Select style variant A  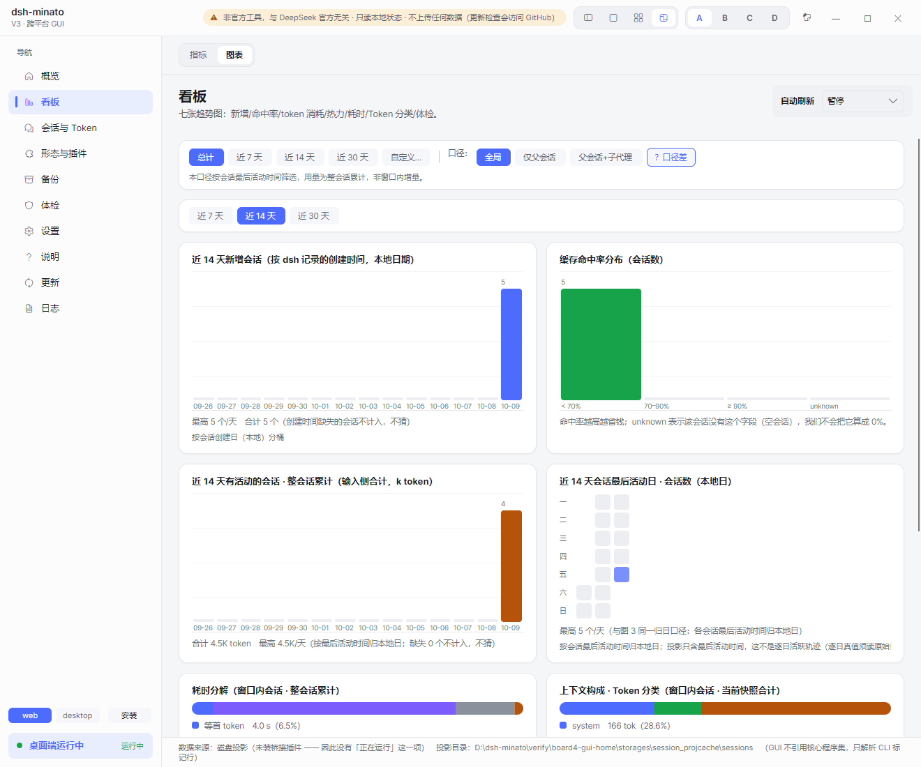699,18
